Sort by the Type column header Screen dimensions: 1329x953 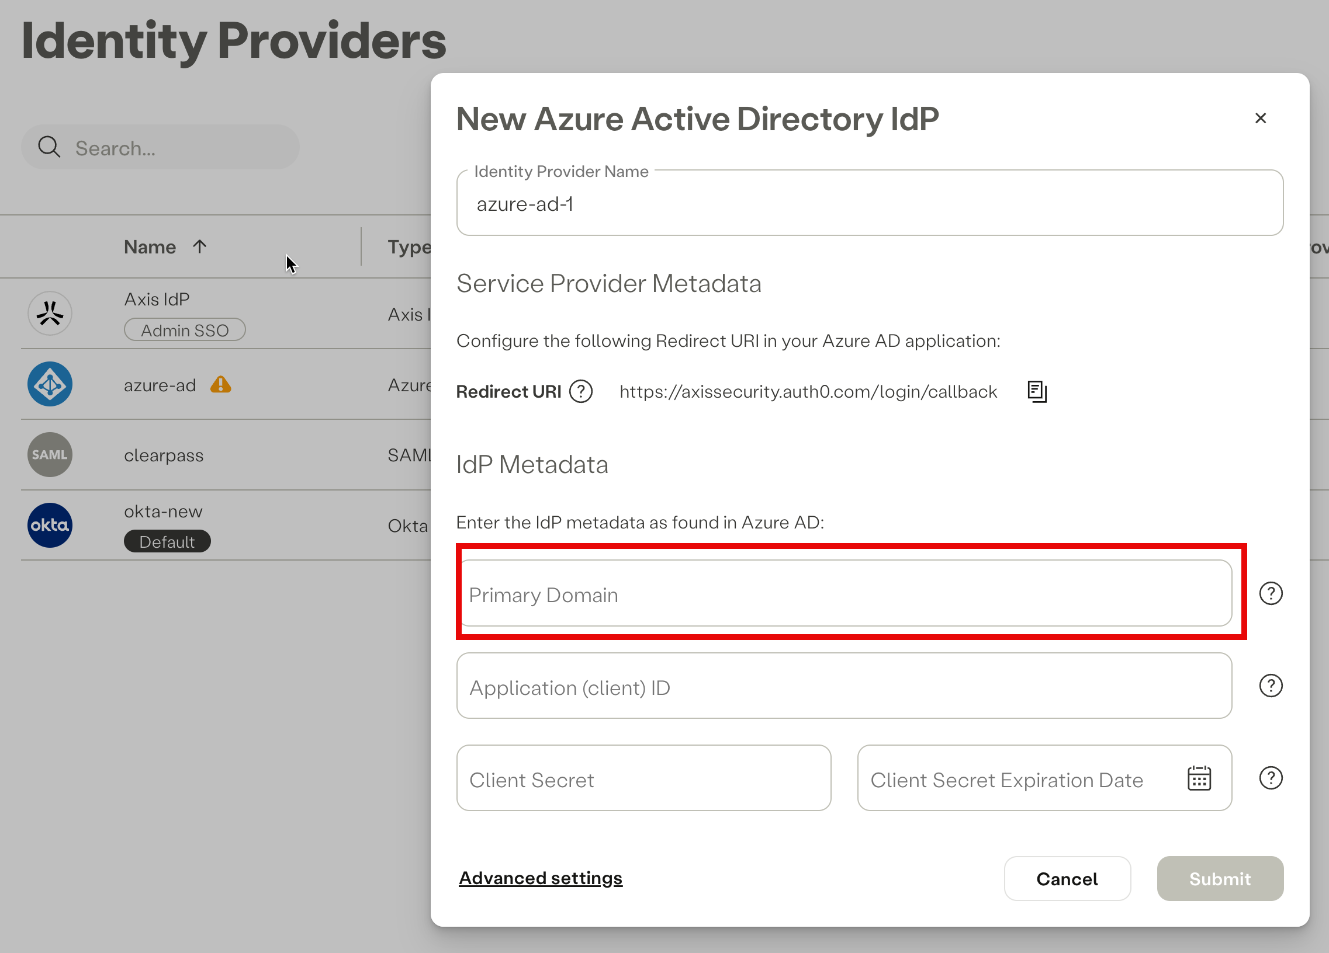[x=409, y=248]
